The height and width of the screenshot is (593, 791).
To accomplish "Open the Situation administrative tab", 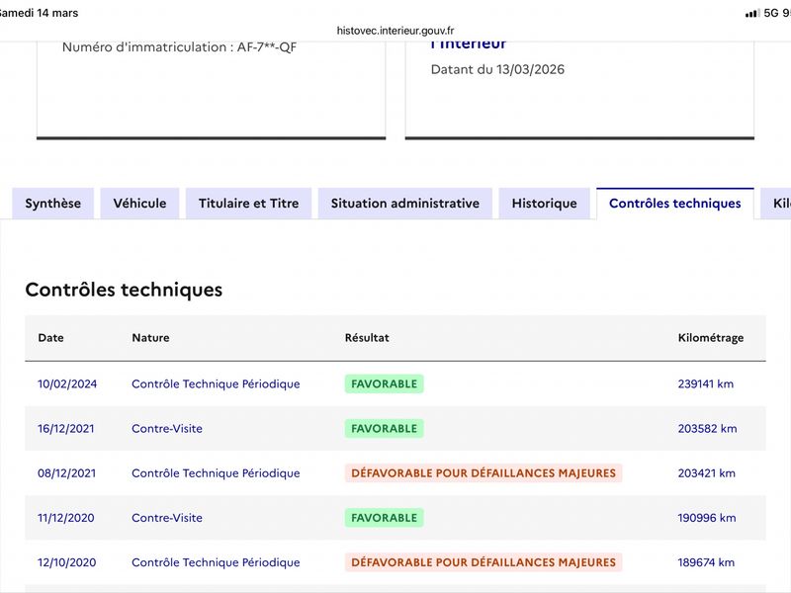I will click(x=404, y=204).
